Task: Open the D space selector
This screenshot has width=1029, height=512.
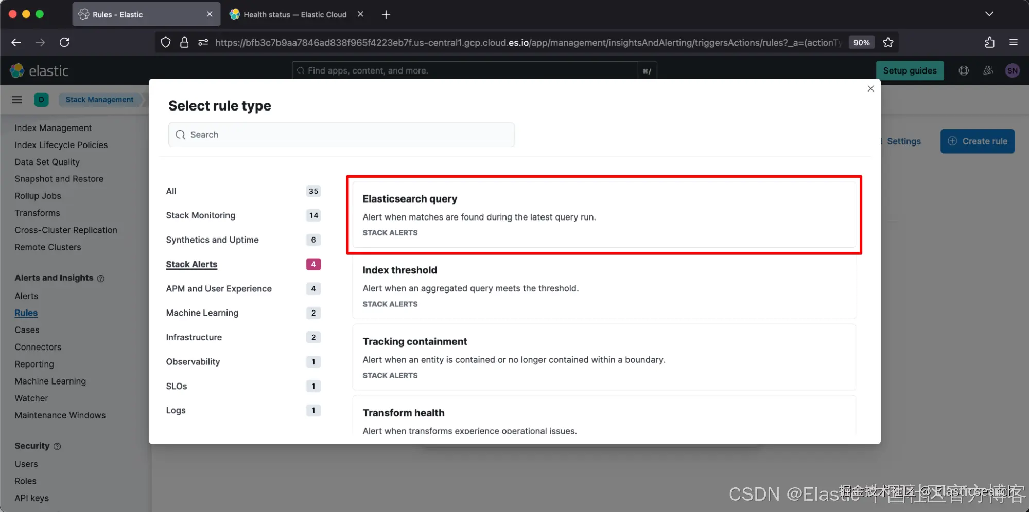Action: coord(41,100)
